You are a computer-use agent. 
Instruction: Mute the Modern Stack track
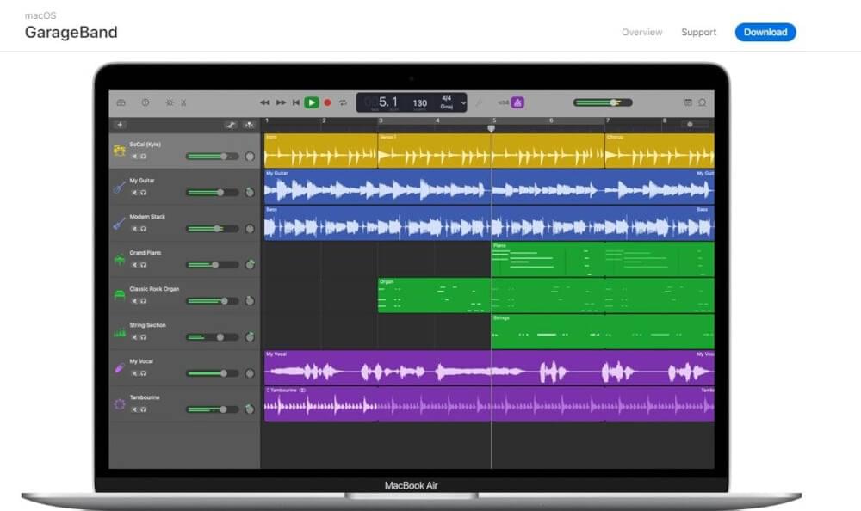tap(134, 229)
